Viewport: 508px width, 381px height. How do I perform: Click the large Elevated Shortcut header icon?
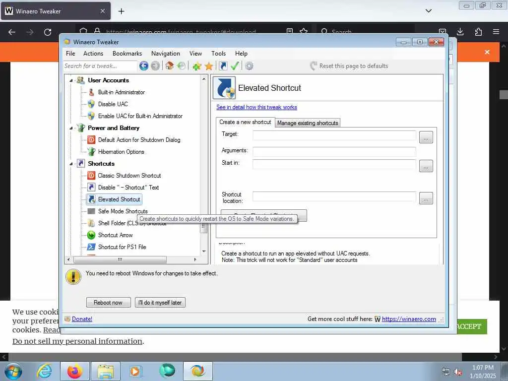click(224, 88)
